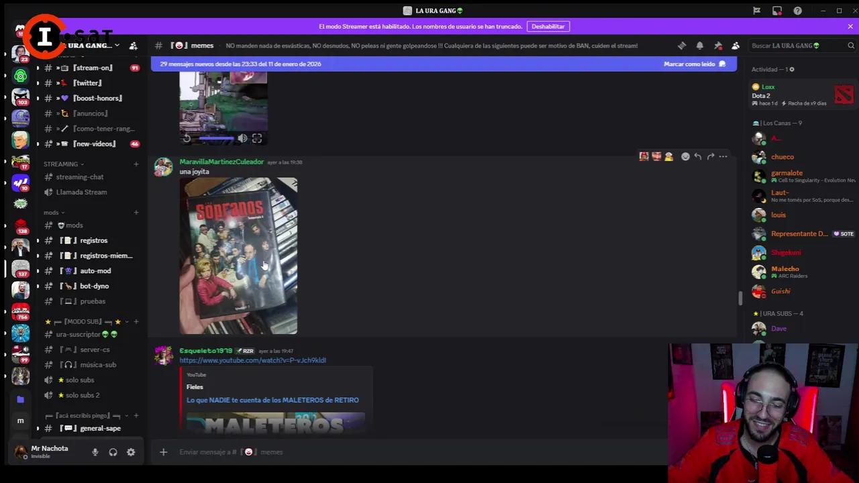Viewport: 859px width, 483px height.
Task: Deafen headphones in user panel
Action: pos(113,452)
